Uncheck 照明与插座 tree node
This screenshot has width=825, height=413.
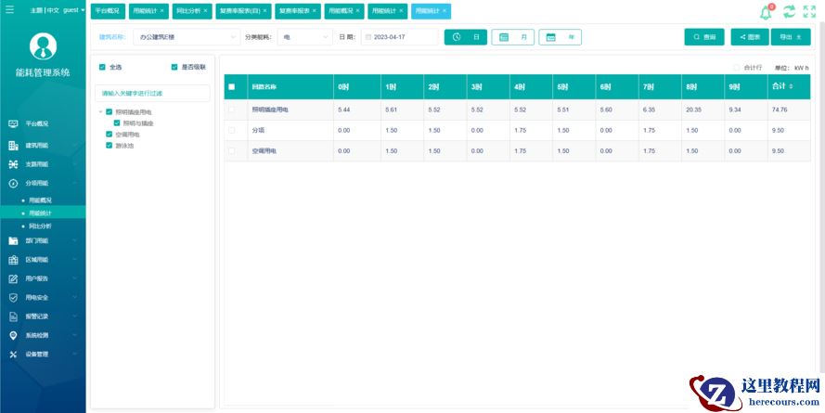(117, 123)
